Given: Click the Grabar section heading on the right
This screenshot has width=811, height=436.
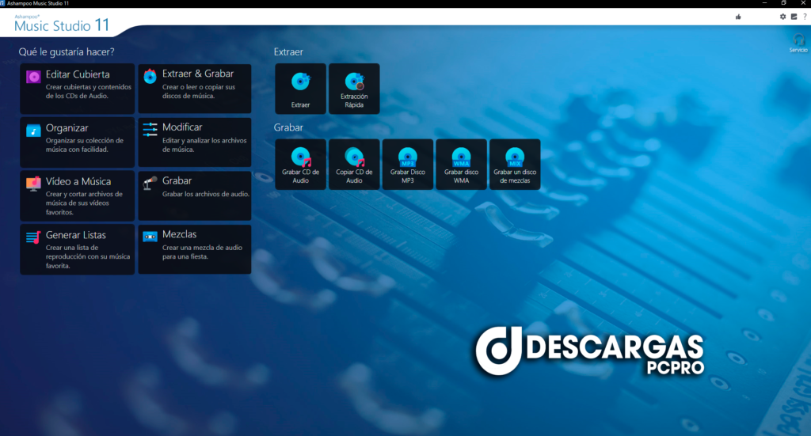Looking at the screenshot, I should tap(288, 127).
